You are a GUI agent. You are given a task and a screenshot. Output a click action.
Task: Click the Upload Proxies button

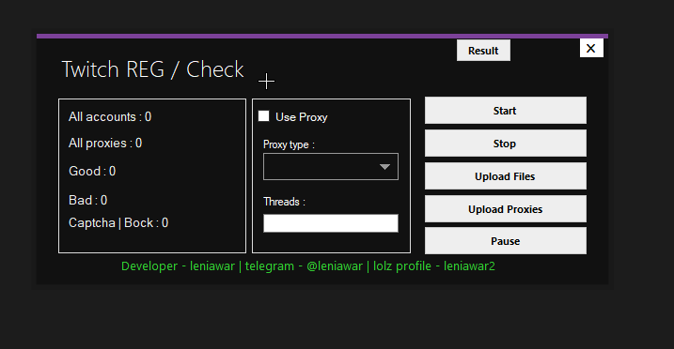[x=506, y=209]
